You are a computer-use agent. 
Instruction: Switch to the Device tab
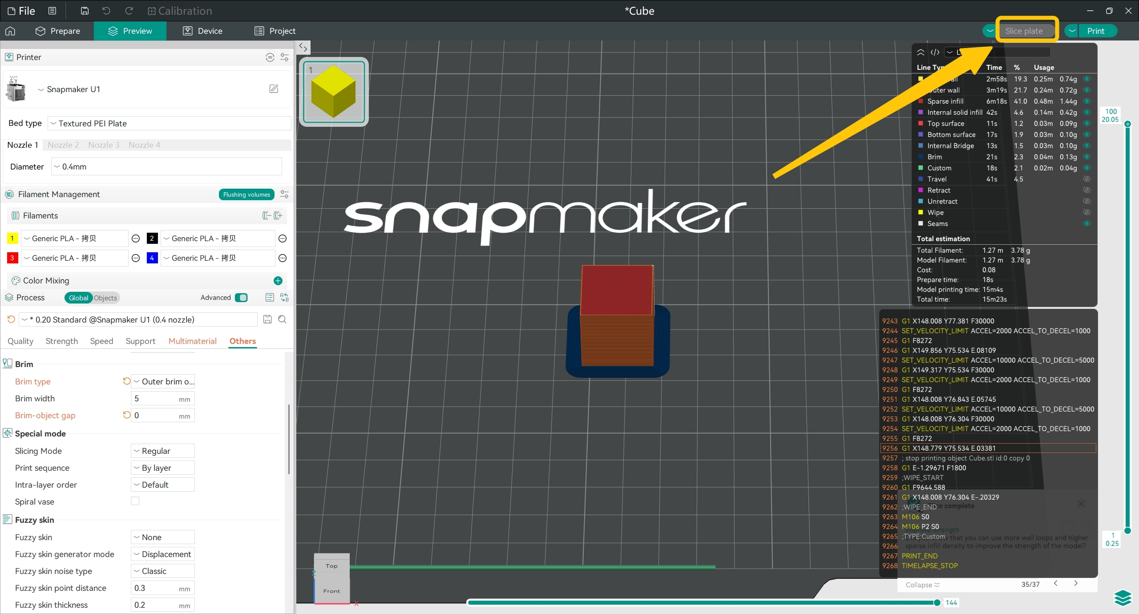(x=203, y=31)
